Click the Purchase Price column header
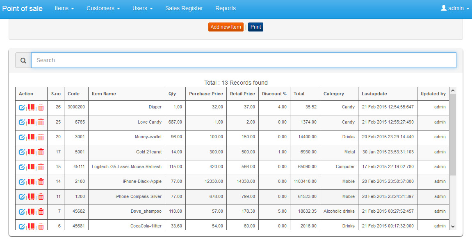This screenshot has width=472, height=243. [x=206, y=94]
